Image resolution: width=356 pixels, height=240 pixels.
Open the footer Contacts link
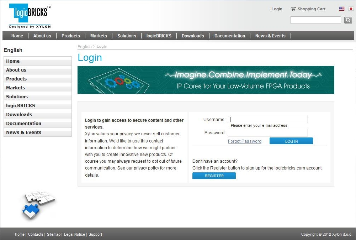click(36, 234)
